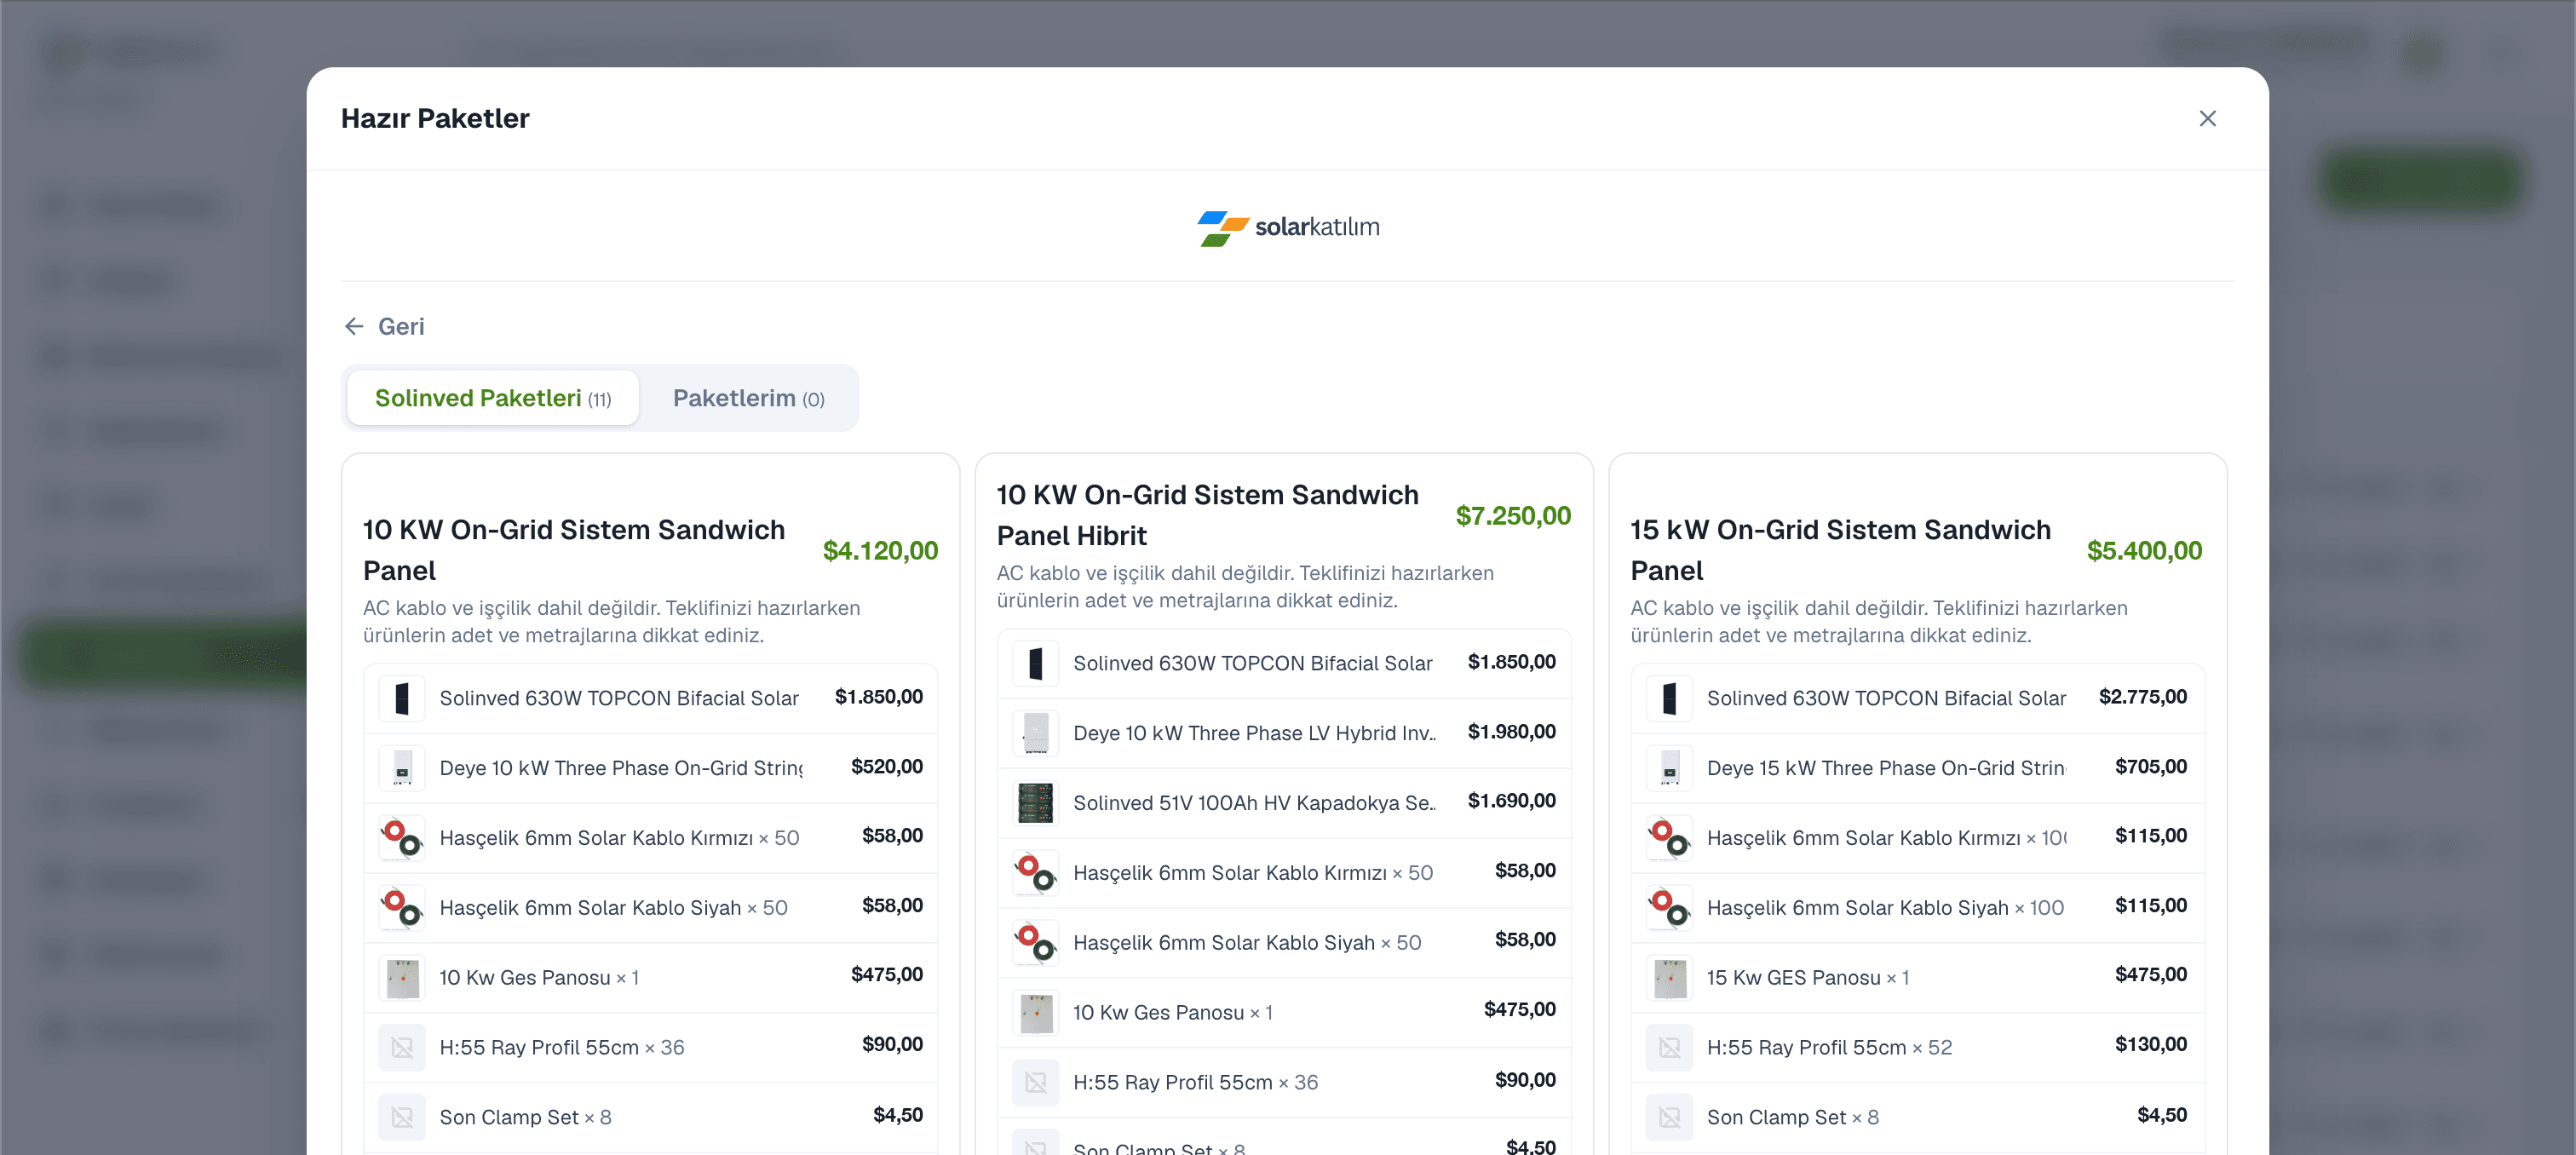Go back using the Geri link
Image resolution: width=2576 pixels, height=1155 pixels.
point(384,326)
